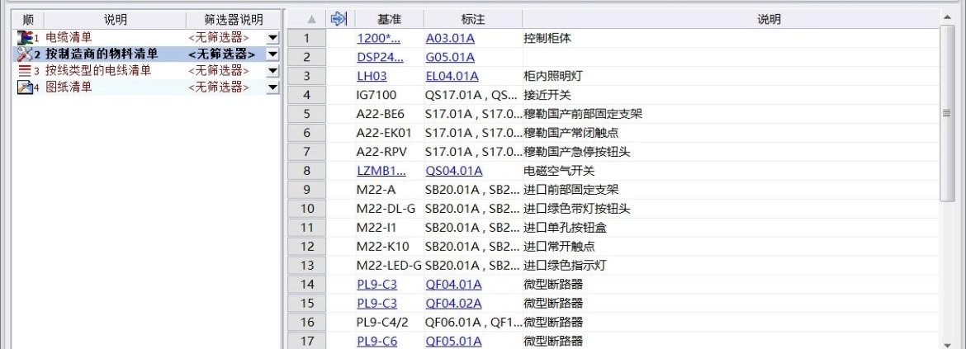
Task: Open the LZMB1... reference link
Action: (381, 171)
